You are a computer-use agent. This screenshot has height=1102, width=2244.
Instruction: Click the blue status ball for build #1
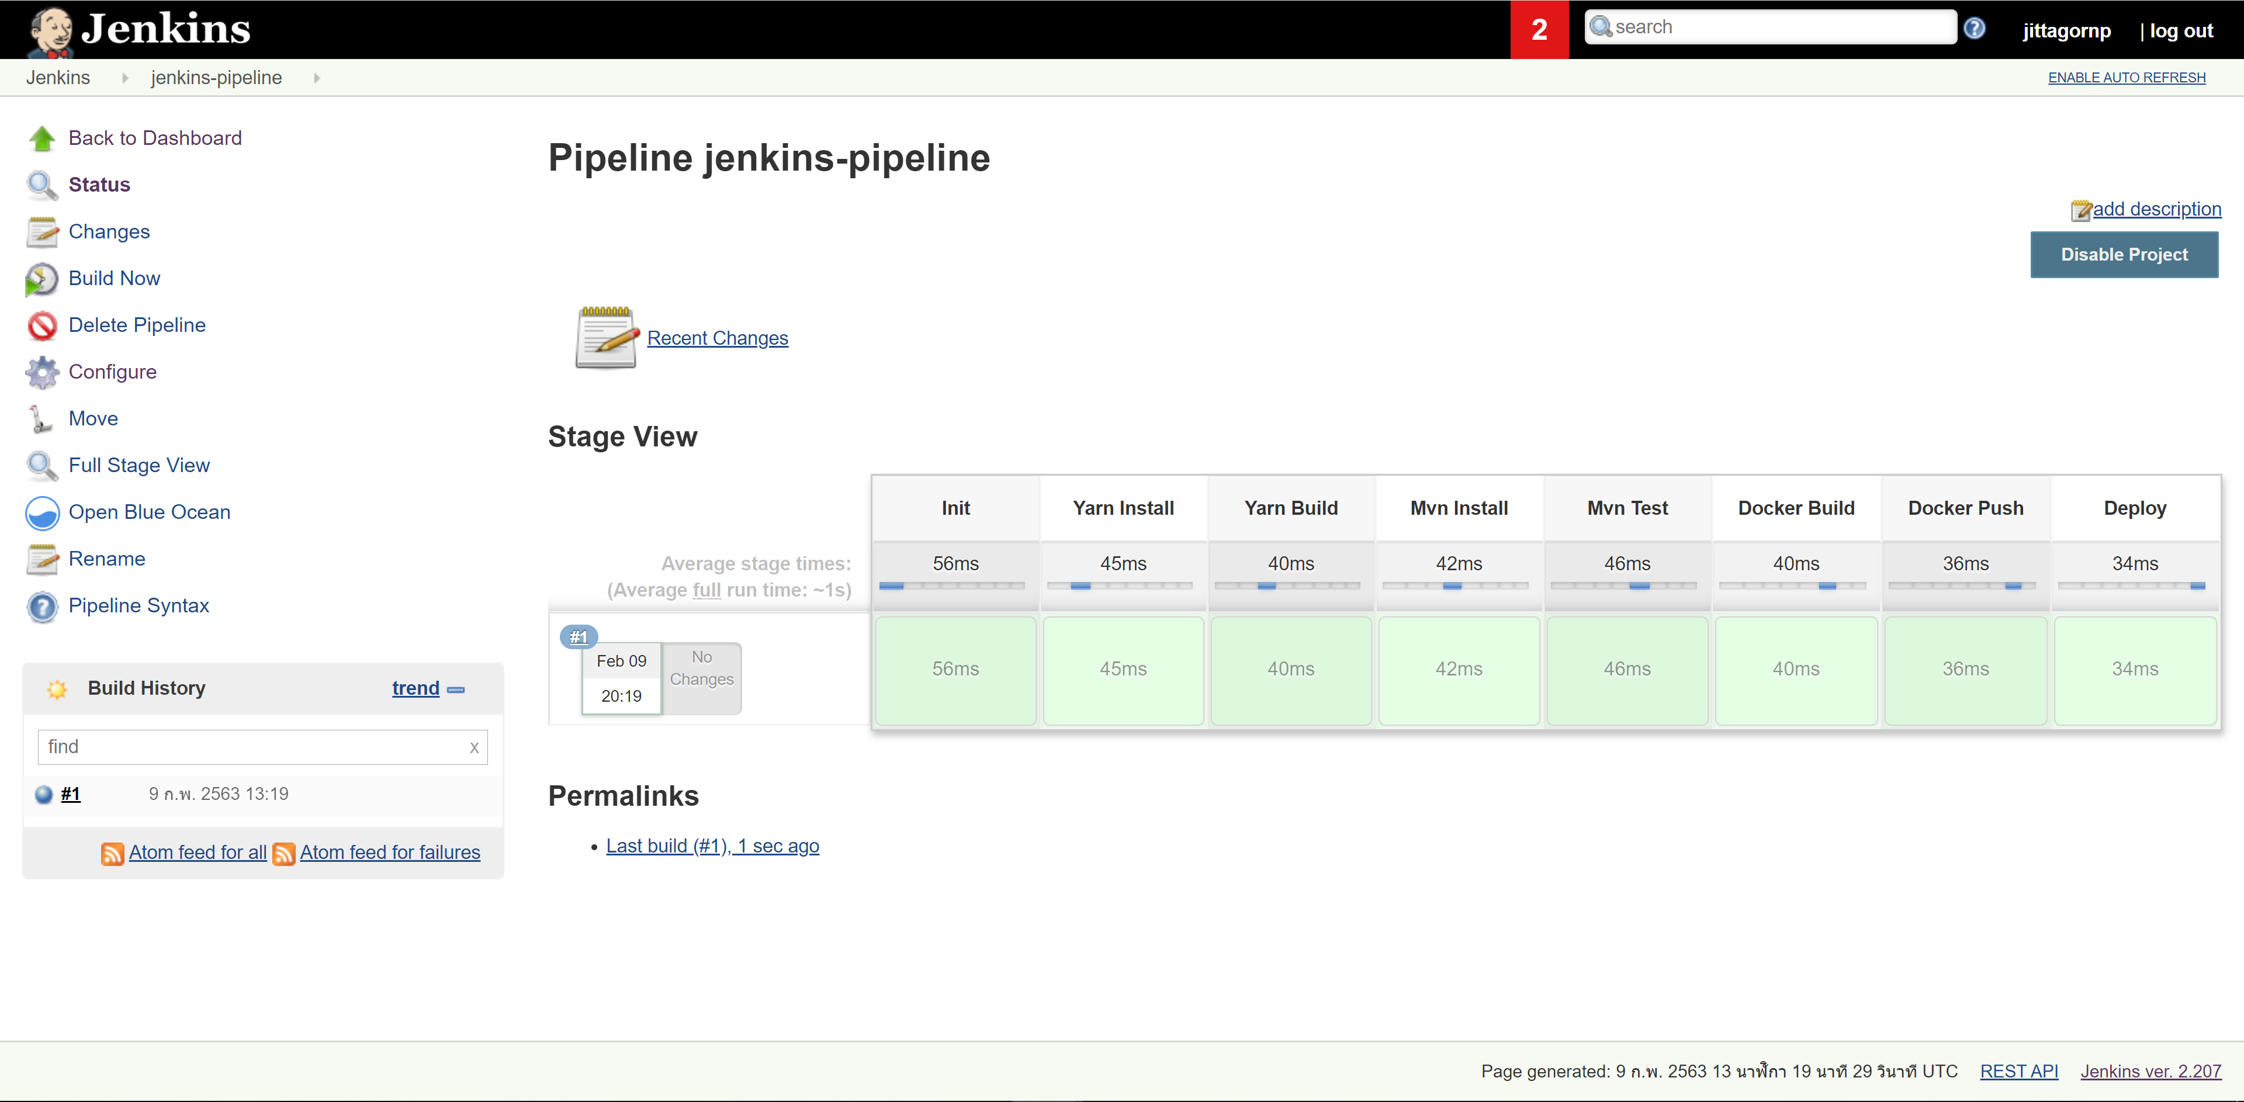(x=44, y=795)
